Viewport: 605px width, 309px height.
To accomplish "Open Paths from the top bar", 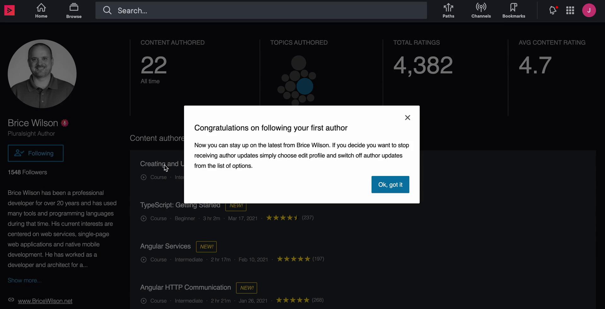I will [x=448, y=11].
